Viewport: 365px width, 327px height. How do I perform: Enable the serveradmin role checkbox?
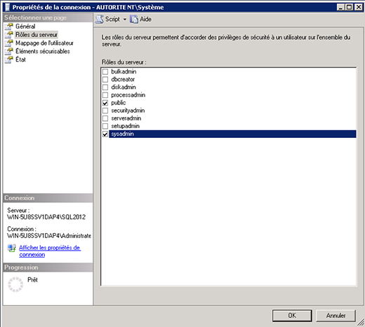tap(105, 118)
